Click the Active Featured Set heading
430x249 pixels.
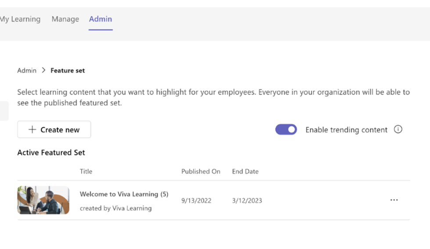point(51,153)
